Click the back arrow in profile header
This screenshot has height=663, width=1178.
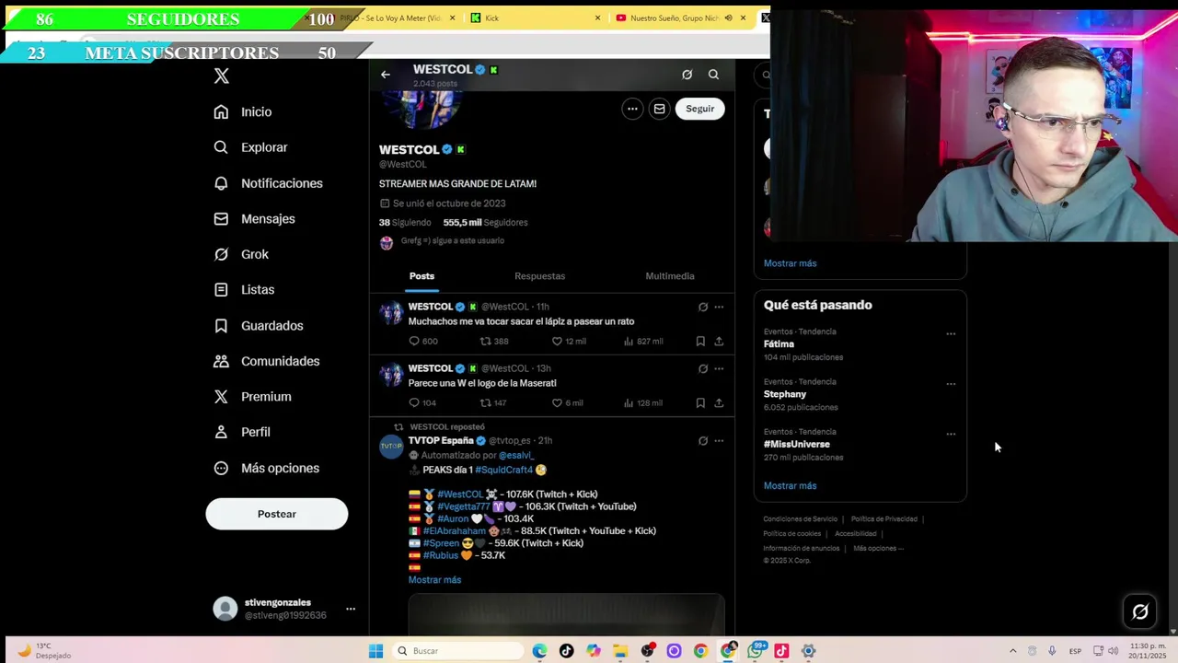tap(386, 75)
